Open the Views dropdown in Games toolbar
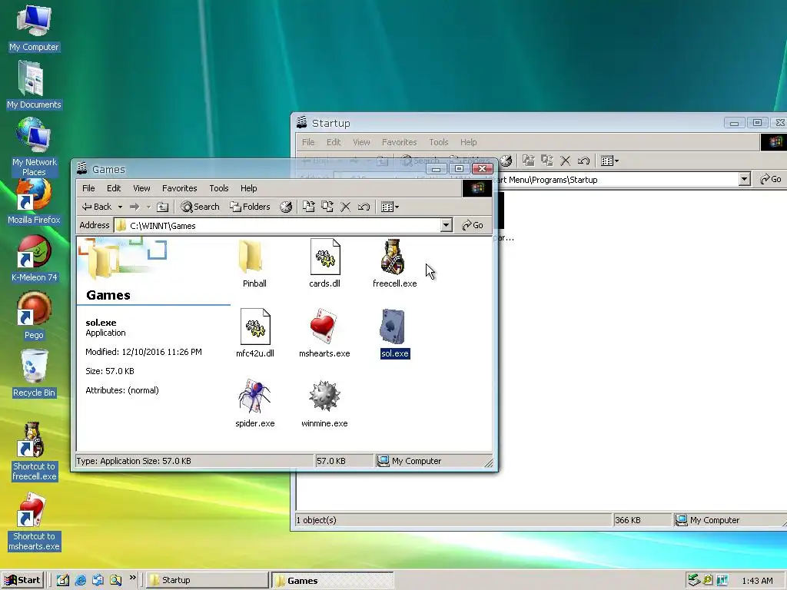The height and width of the screenshot is (590, 787). coord(390,207)
